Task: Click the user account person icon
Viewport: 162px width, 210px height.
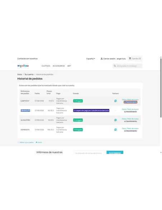Action: tap(101, 59)
